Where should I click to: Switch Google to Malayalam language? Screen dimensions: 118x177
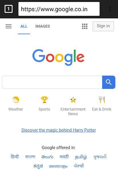(x=58, y=166)
